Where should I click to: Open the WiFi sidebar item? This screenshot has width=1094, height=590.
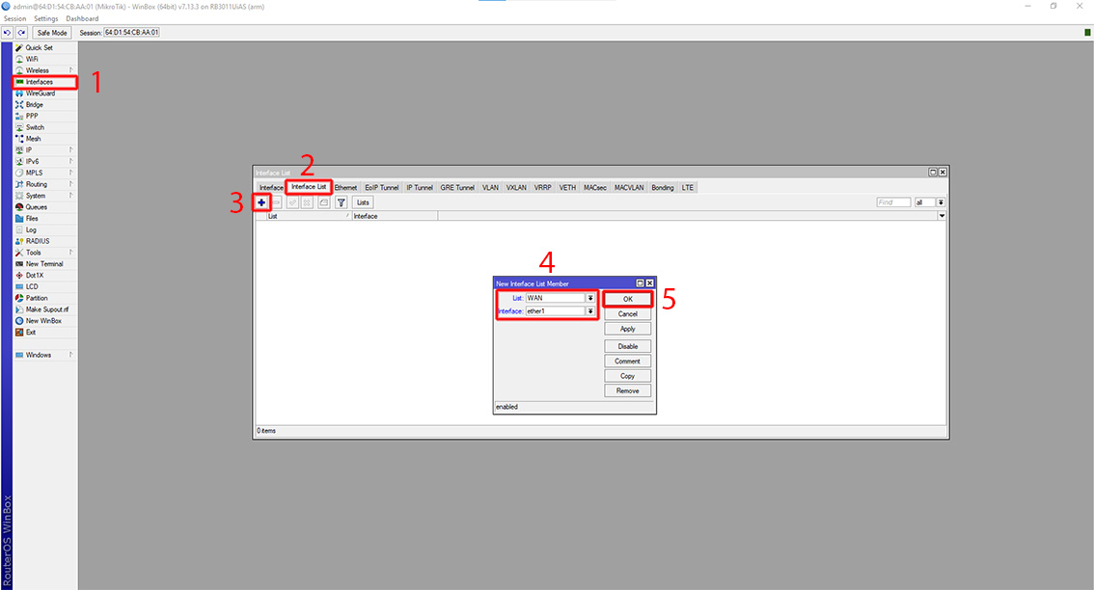pyautogui.click(x=45, y=59)
